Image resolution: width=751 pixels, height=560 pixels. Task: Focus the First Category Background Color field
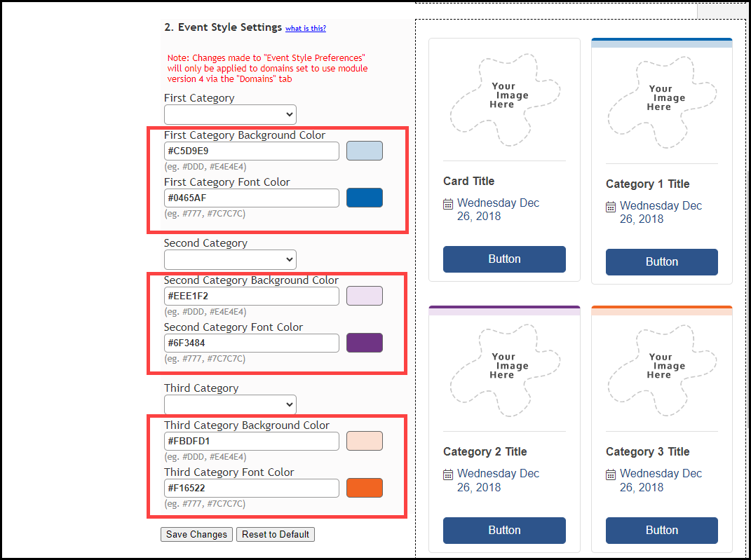[252, 151]
